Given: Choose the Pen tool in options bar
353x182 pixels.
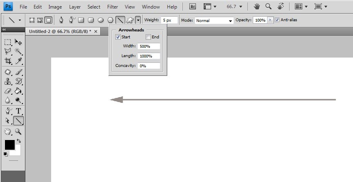Looking at the screenshot, I should click(61, 20).
